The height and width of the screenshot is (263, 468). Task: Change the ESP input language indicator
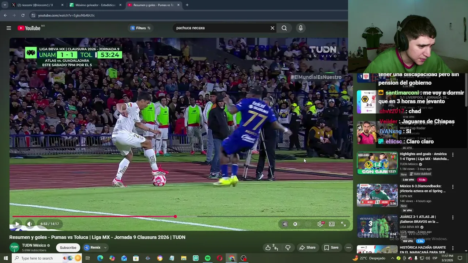click(x=435, y=258)
